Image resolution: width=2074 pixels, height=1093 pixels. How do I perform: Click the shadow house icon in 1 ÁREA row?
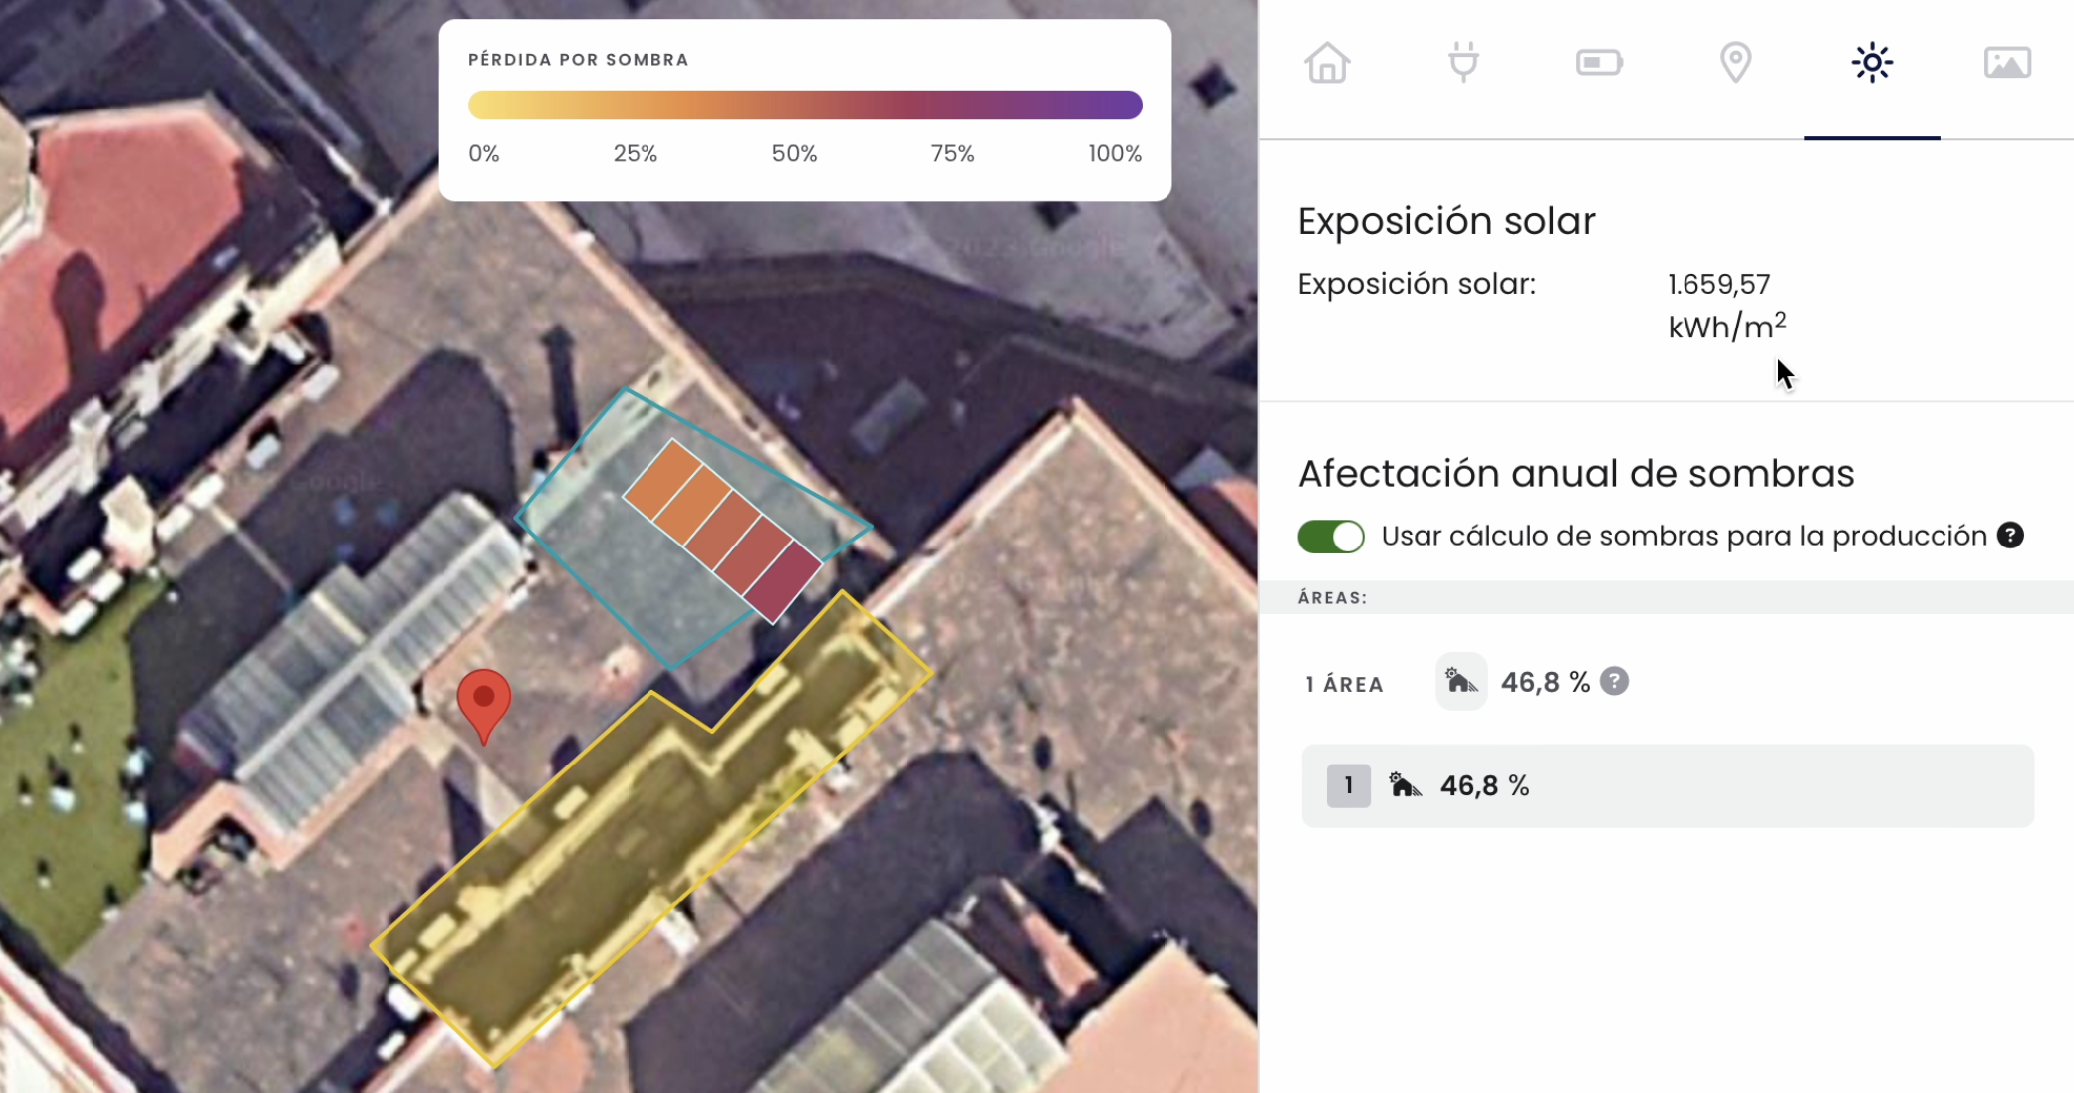[1461, 682]
